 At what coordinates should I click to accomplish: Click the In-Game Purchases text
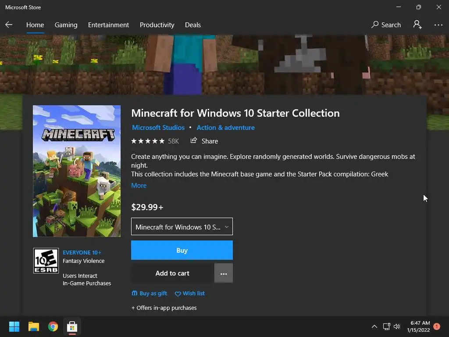pyautogui.click(x=87, y=283)
